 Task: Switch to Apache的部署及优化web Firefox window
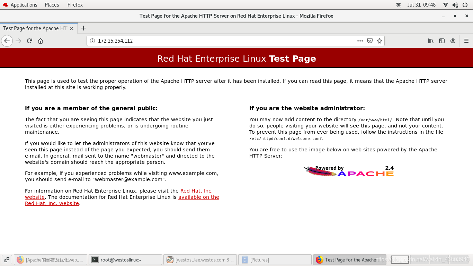(x=51, y=260)
